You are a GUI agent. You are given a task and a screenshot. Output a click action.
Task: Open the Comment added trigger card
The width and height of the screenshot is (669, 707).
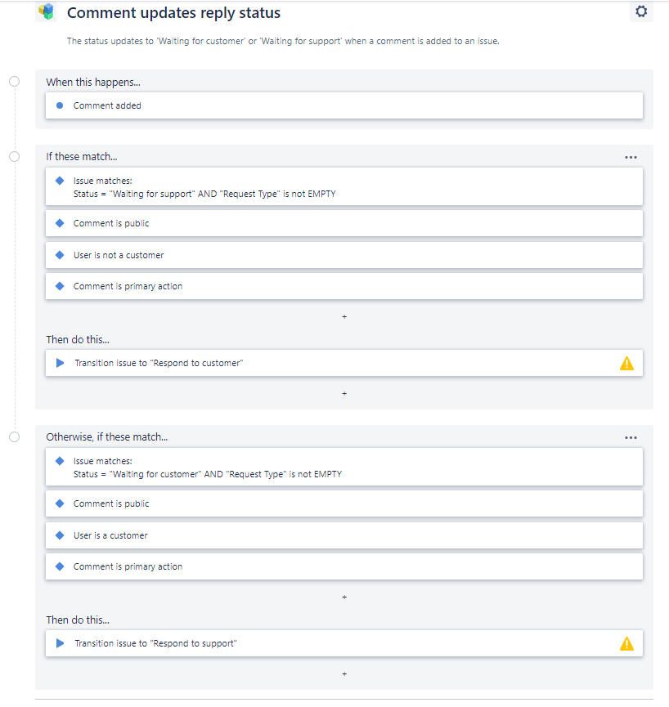344,105
